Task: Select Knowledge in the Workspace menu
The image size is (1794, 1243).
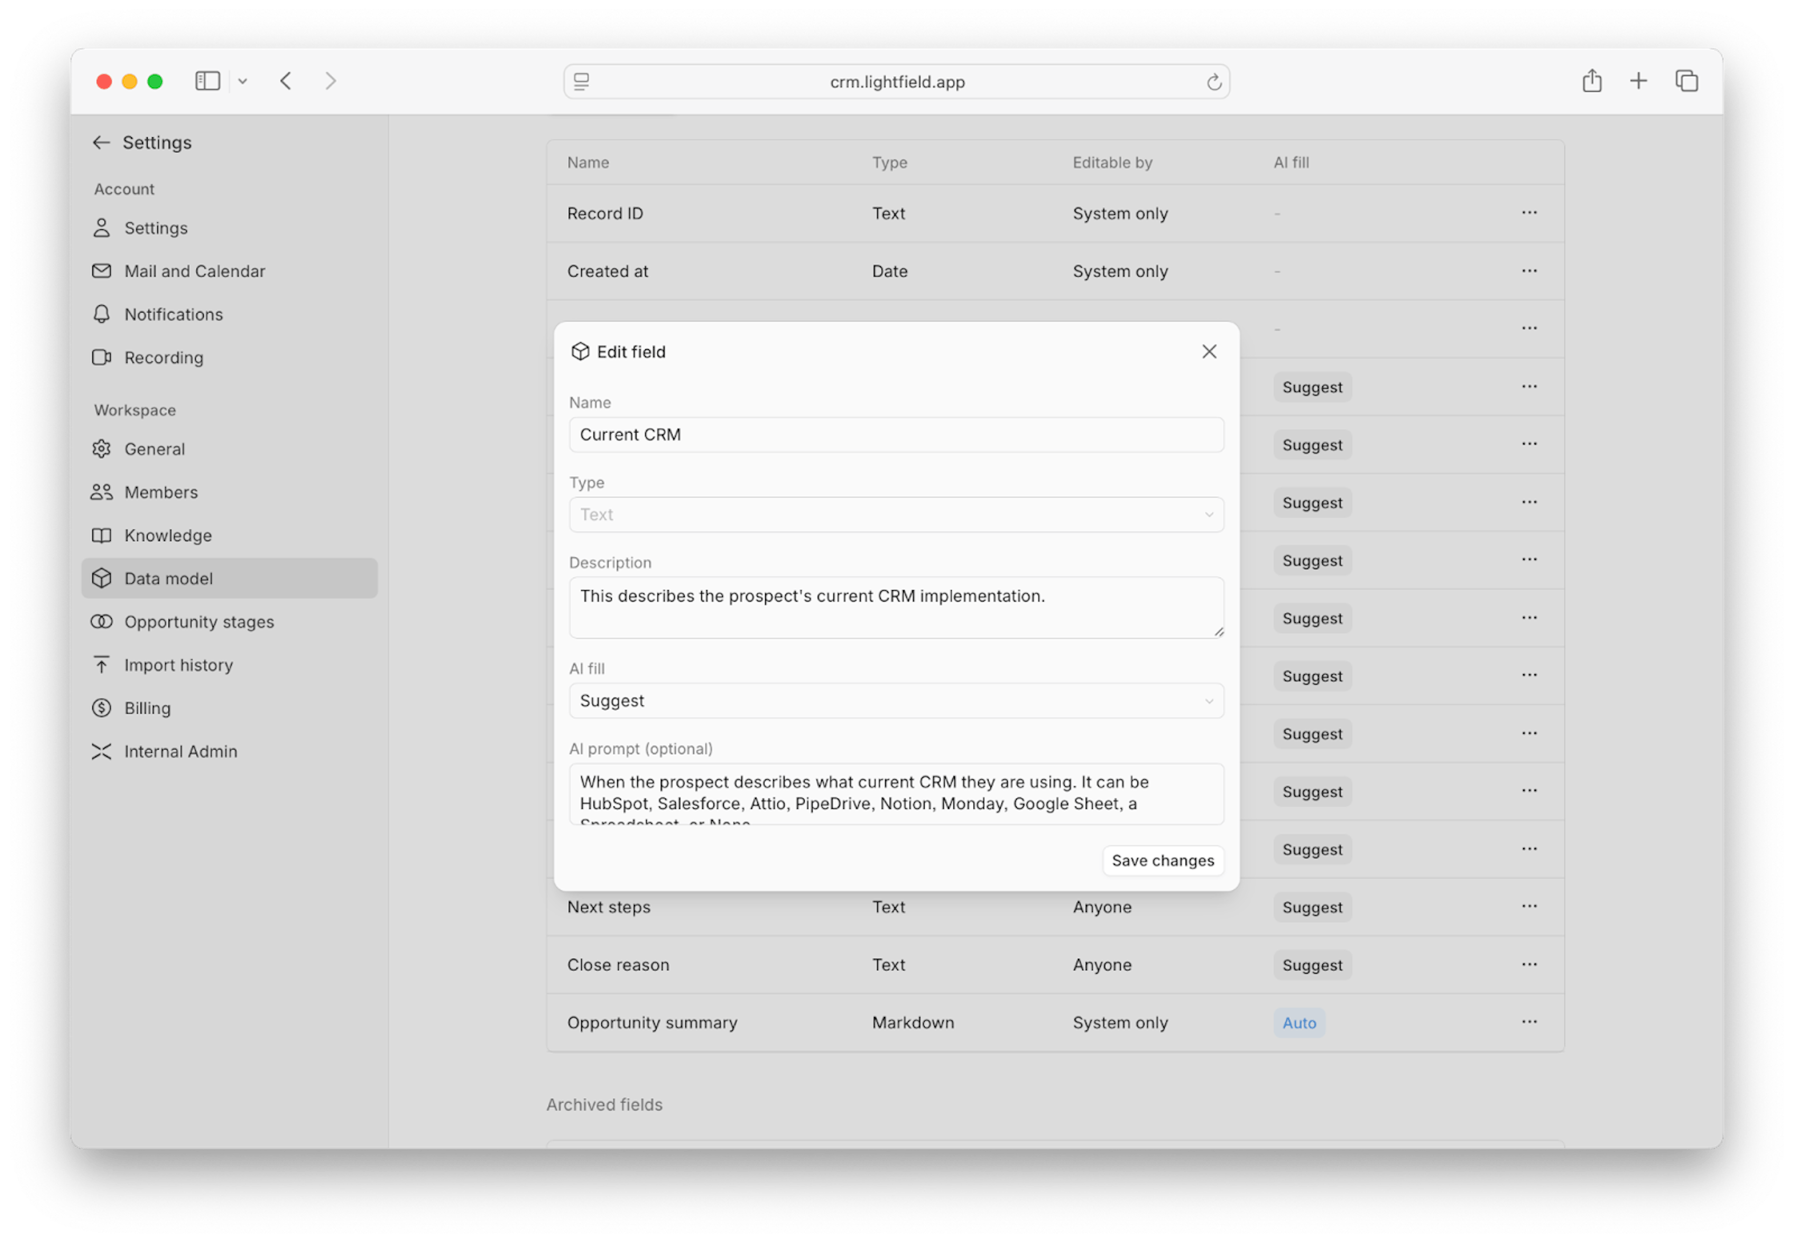Action: click(x=168, y=536)
